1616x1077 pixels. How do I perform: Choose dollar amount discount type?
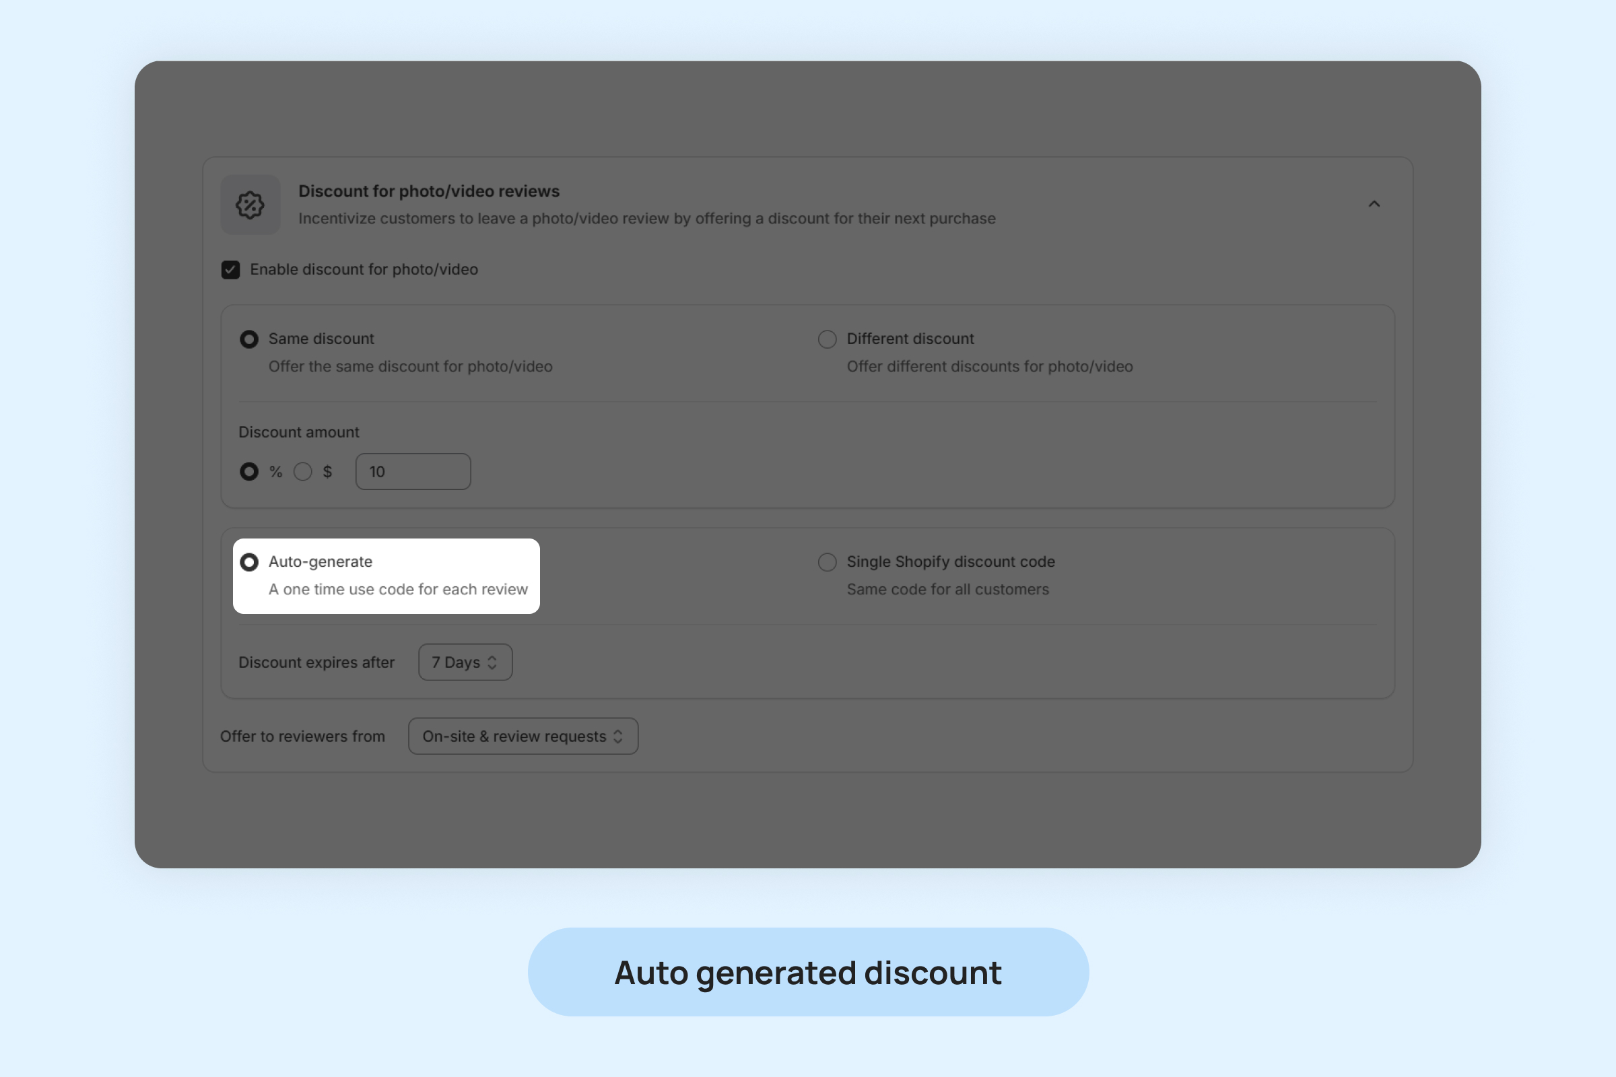303,472
